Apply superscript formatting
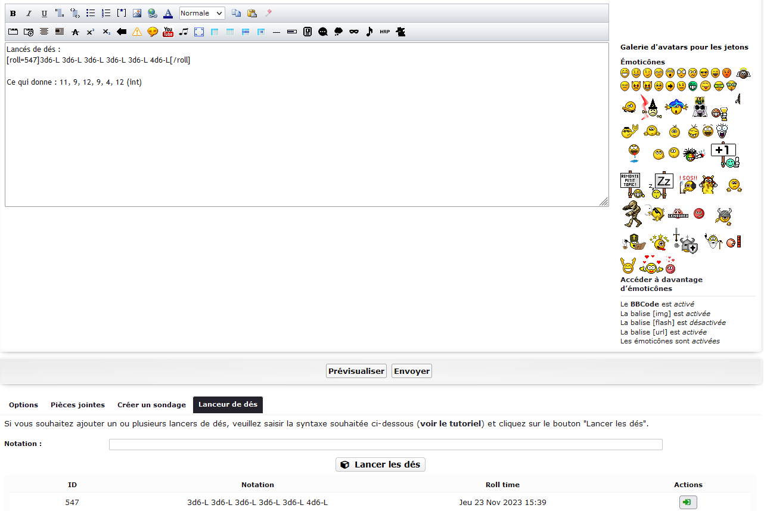The width and height of the screenshot is (764, 511). click(91, 32)
